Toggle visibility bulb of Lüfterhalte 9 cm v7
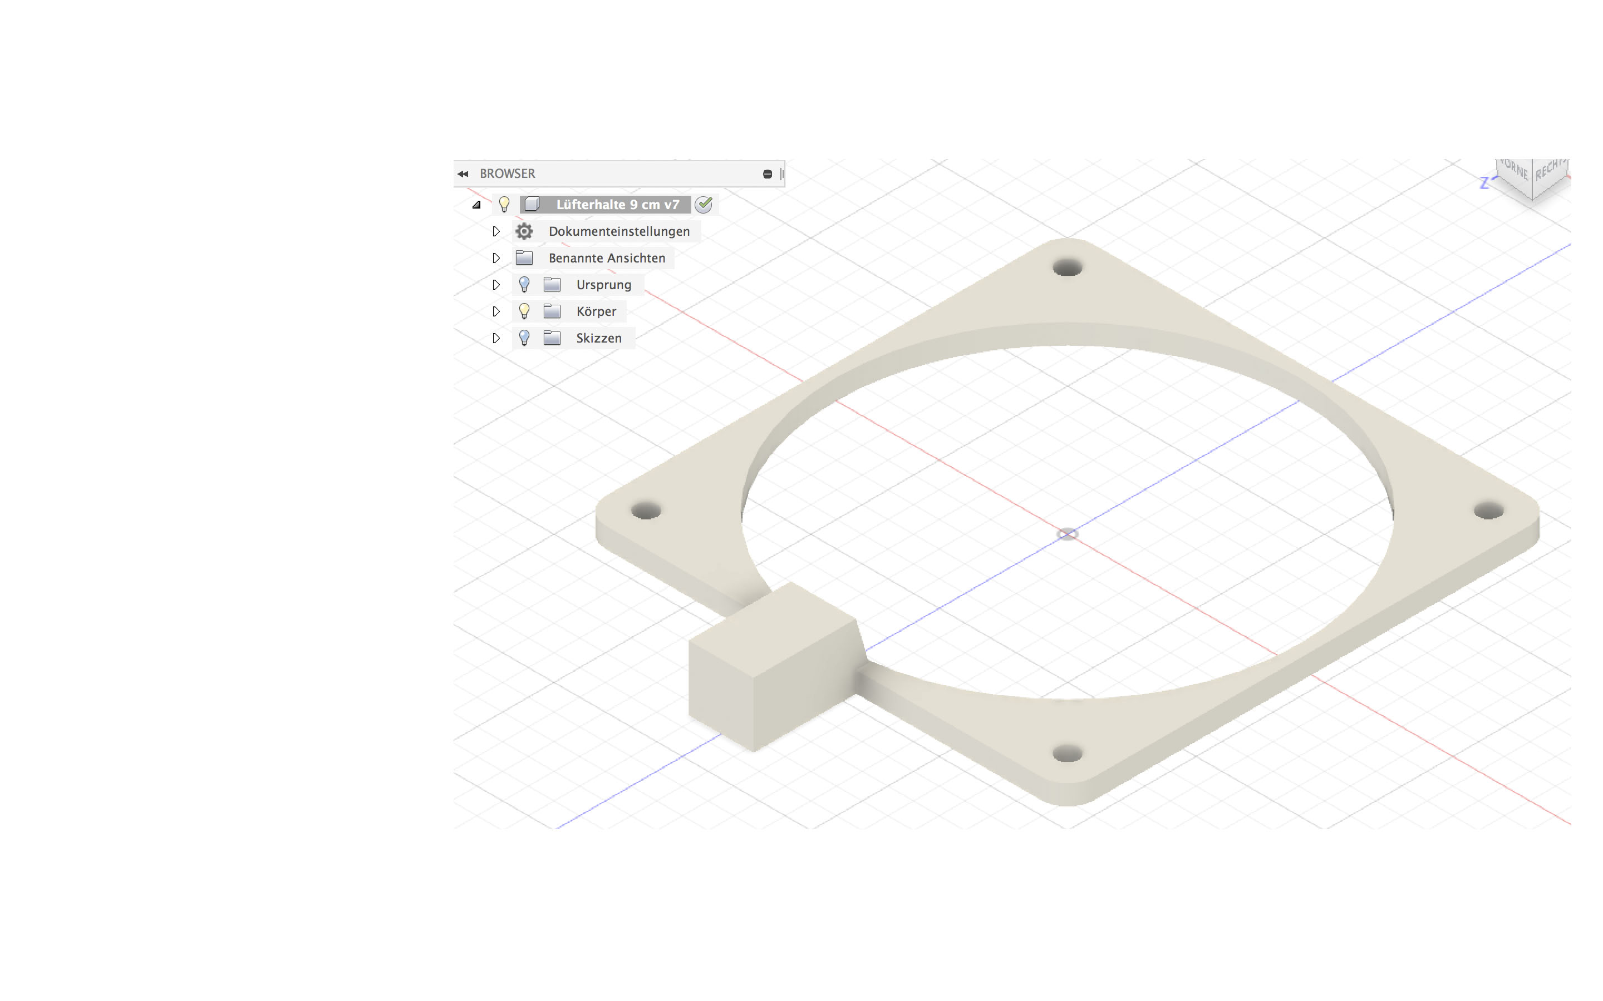 (504, 205)
